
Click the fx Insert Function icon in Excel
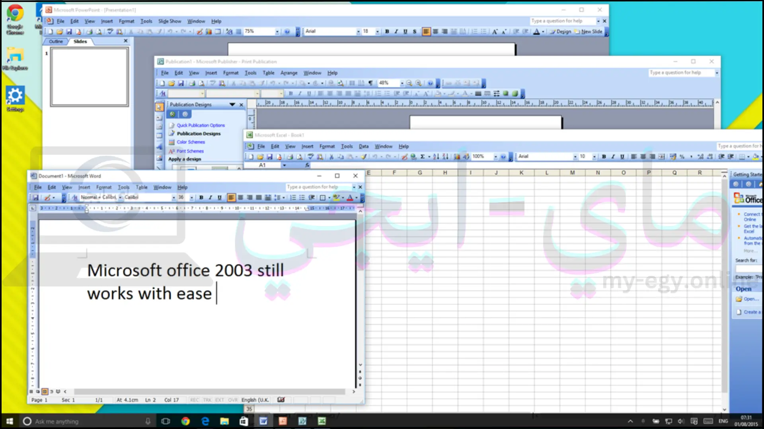pos(307,165)
